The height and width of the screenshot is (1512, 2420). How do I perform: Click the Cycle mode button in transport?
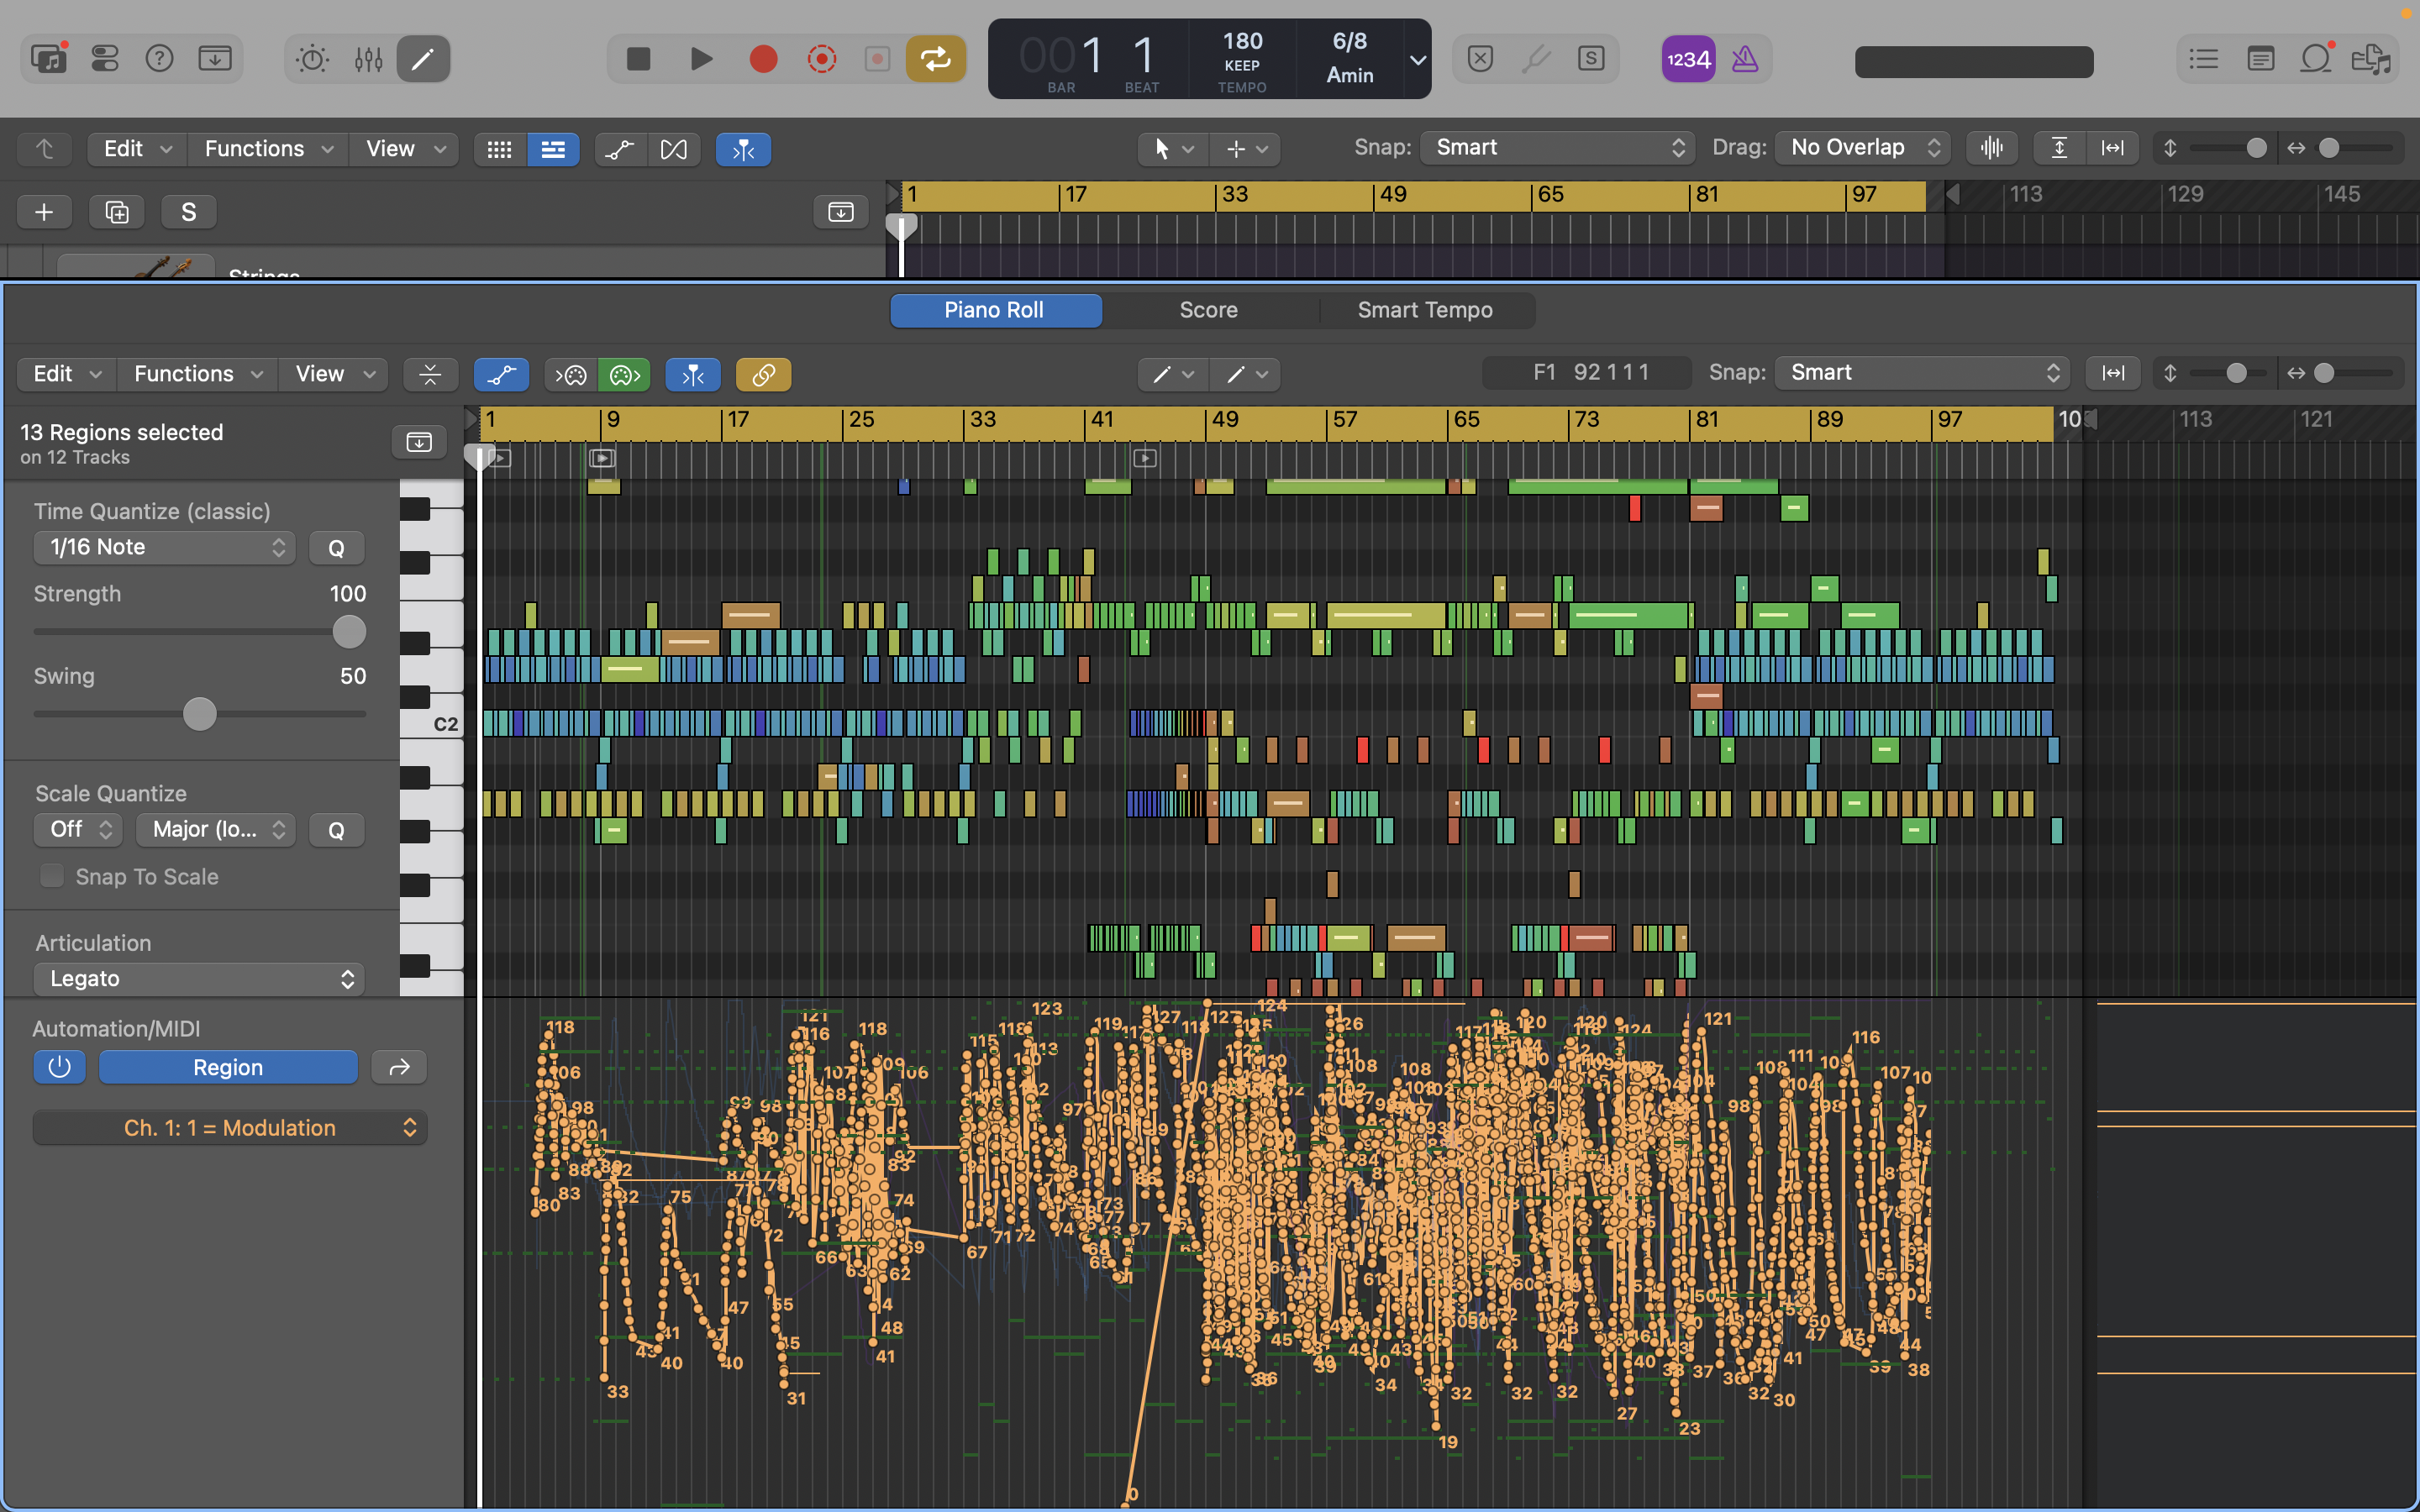935,59
